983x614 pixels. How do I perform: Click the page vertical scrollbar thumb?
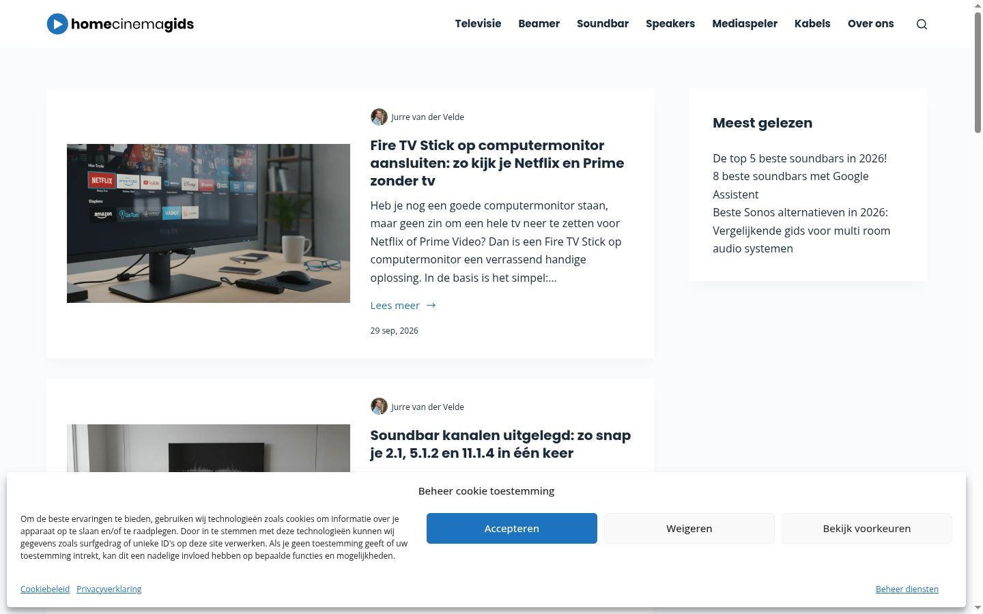point(978,72)
